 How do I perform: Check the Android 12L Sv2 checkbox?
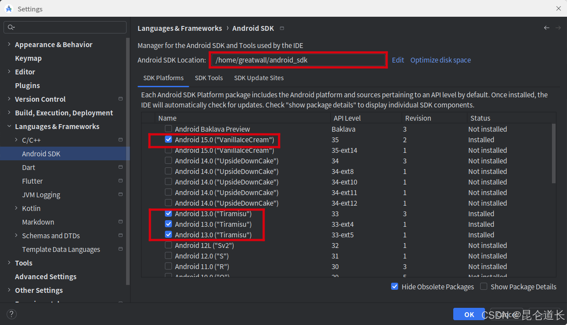pos(168,245)
